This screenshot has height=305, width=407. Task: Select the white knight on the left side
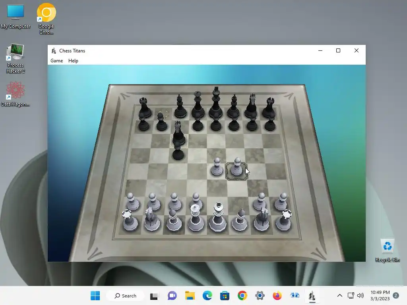tap(151, 219)
